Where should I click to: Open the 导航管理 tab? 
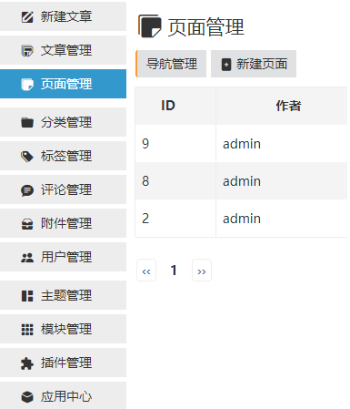pyautogui.click(x=171, y=64)
